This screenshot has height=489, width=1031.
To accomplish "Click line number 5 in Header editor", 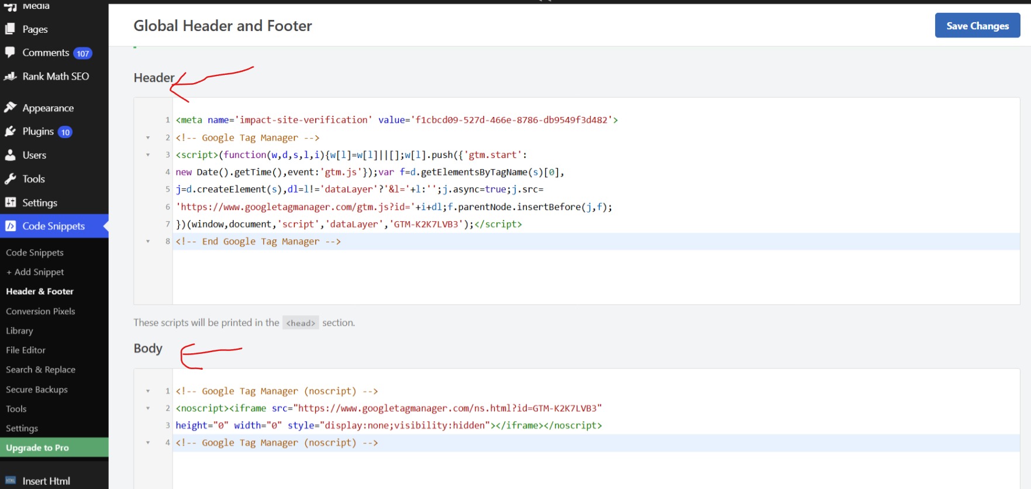I will point(167,190).
